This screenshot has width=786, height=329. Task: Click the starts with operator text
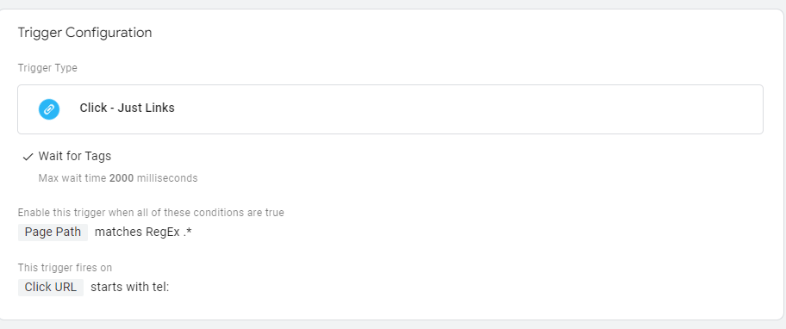click(x=120, y=288)
